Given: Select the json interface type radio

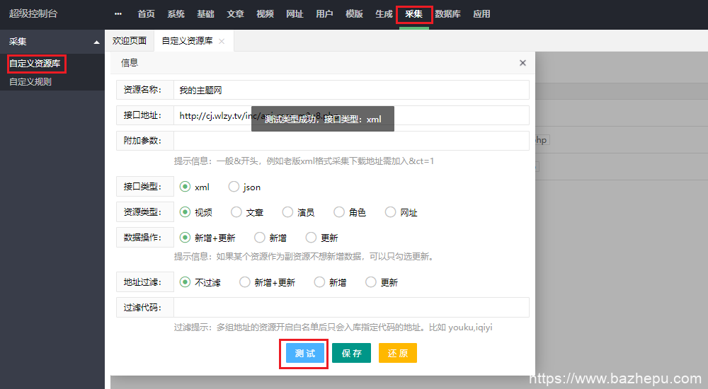Looking at the screenshot, I should click(234, 187).
